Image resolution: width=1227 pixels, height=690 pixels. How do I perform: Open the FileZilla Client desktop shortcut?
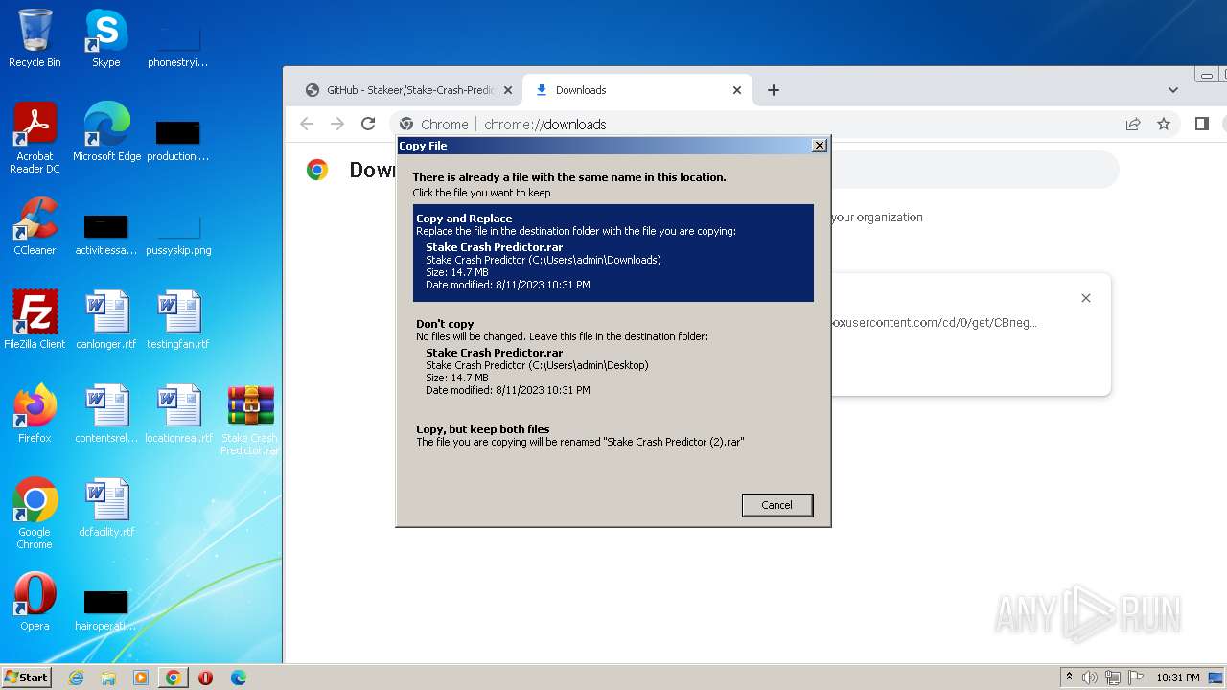[x=35, y=320]
